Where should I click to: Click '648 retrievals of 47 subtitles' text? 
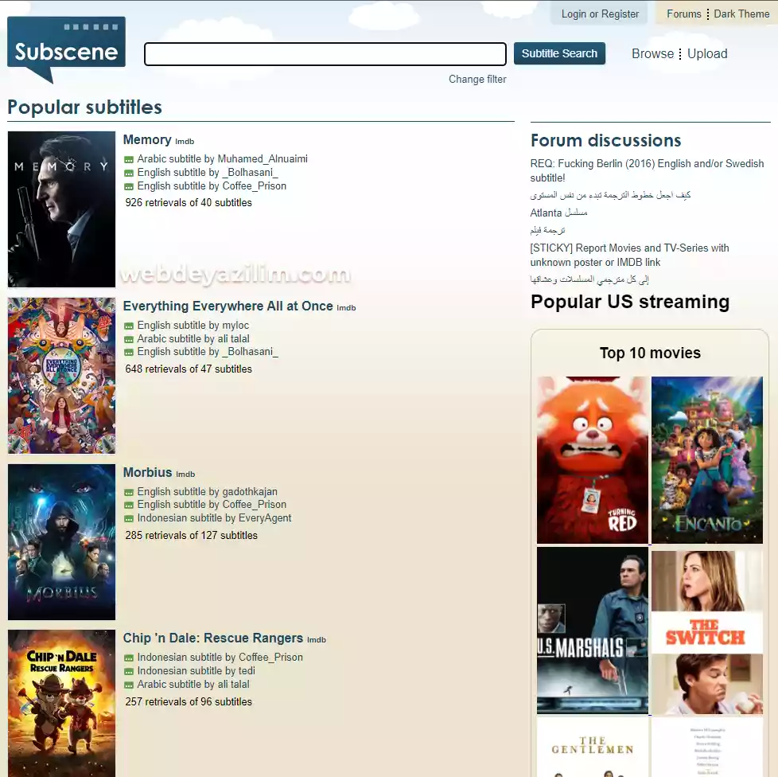point(189,369)
